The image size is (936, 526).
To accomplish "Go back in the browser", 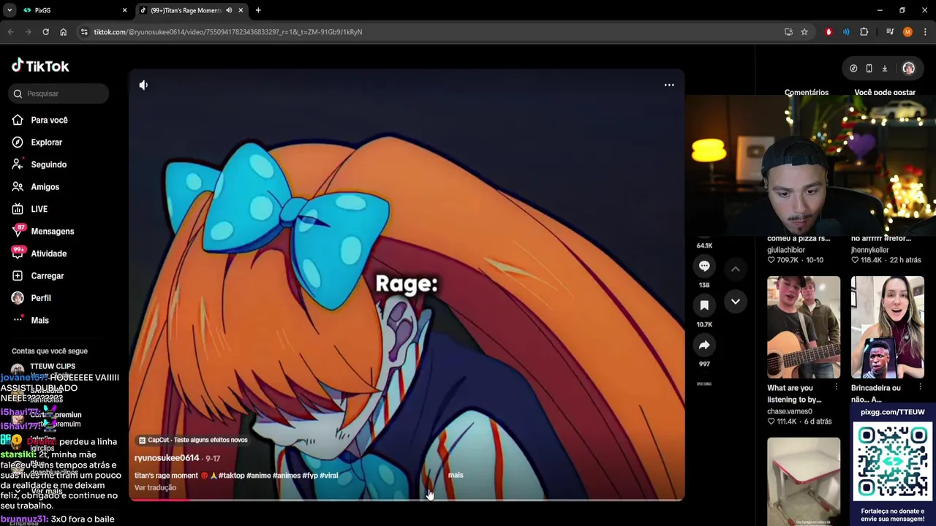I will (10, 32).
